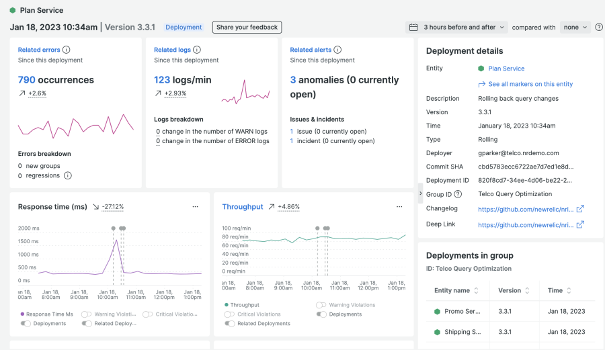
Task: Open the Plan Service entity link
Action: coord(506,69)
